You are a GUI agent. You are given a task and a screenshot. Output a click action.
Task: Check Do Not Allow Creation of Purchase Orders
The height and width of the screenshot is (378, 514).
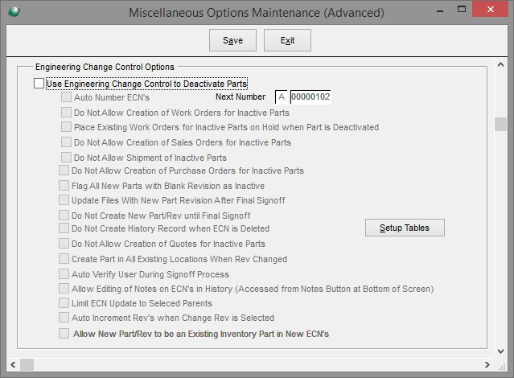(64, 171)
